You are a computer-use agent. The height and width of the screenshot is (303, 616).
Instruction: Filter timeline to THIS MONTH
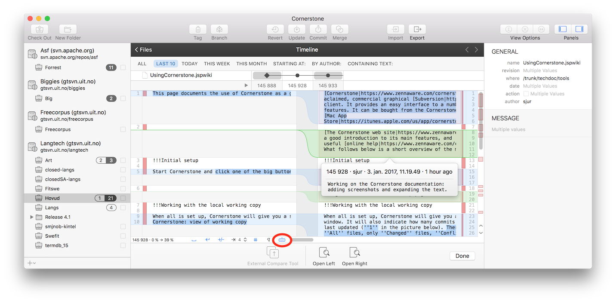pos(252,64)
